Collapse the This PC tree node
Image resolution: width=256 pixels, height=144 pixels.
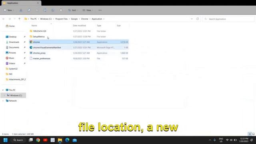tap(3, 90)
